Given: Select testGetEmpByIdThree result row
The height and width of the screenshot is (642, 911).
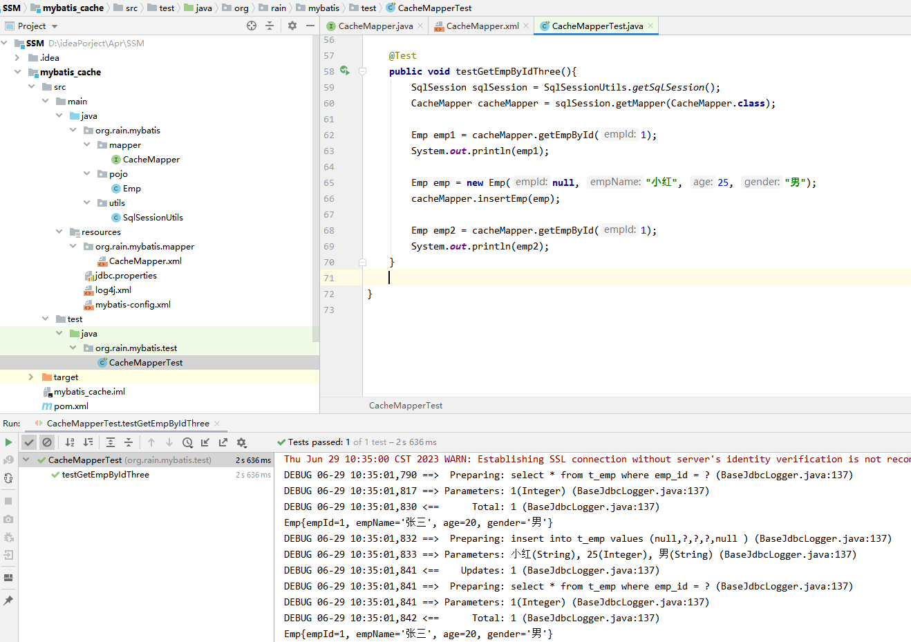Looking at the screenshot, I should pos(105,475).
